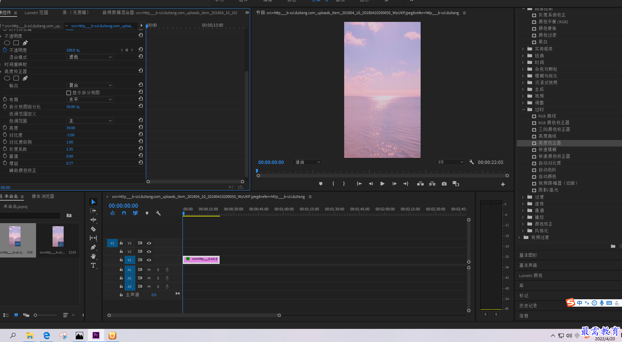The height and width of the screenshot is (342, 622).
Task: Reset the 灰度系数 parameter
Action: 140,148
